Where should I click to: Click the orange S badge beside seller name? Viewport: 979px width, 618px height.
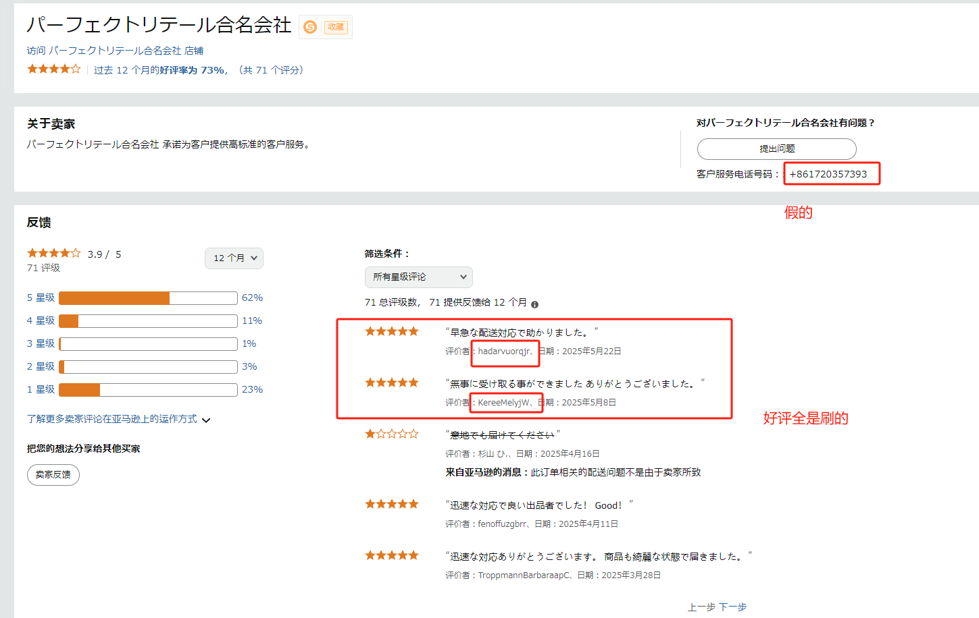(x=309, y=27)
